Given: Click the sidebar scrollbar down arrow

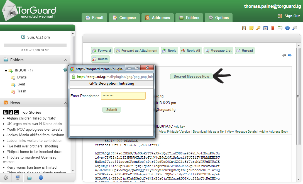Looking at the screenshot, I should click(x=73, y=171).
